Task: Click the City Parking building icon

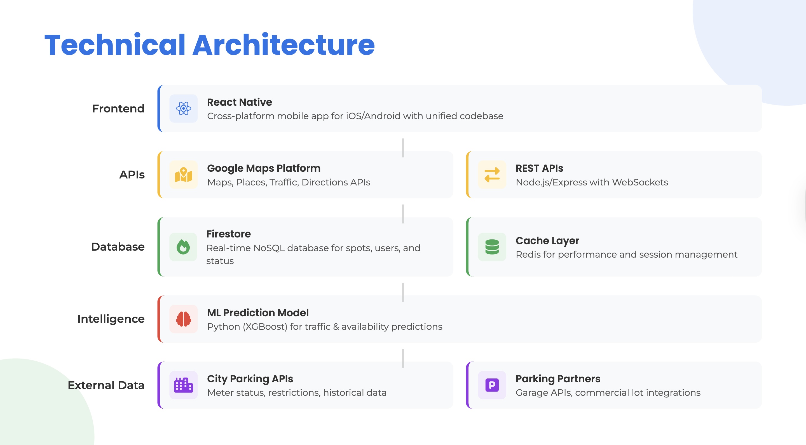Action: (x=183, y=385)
